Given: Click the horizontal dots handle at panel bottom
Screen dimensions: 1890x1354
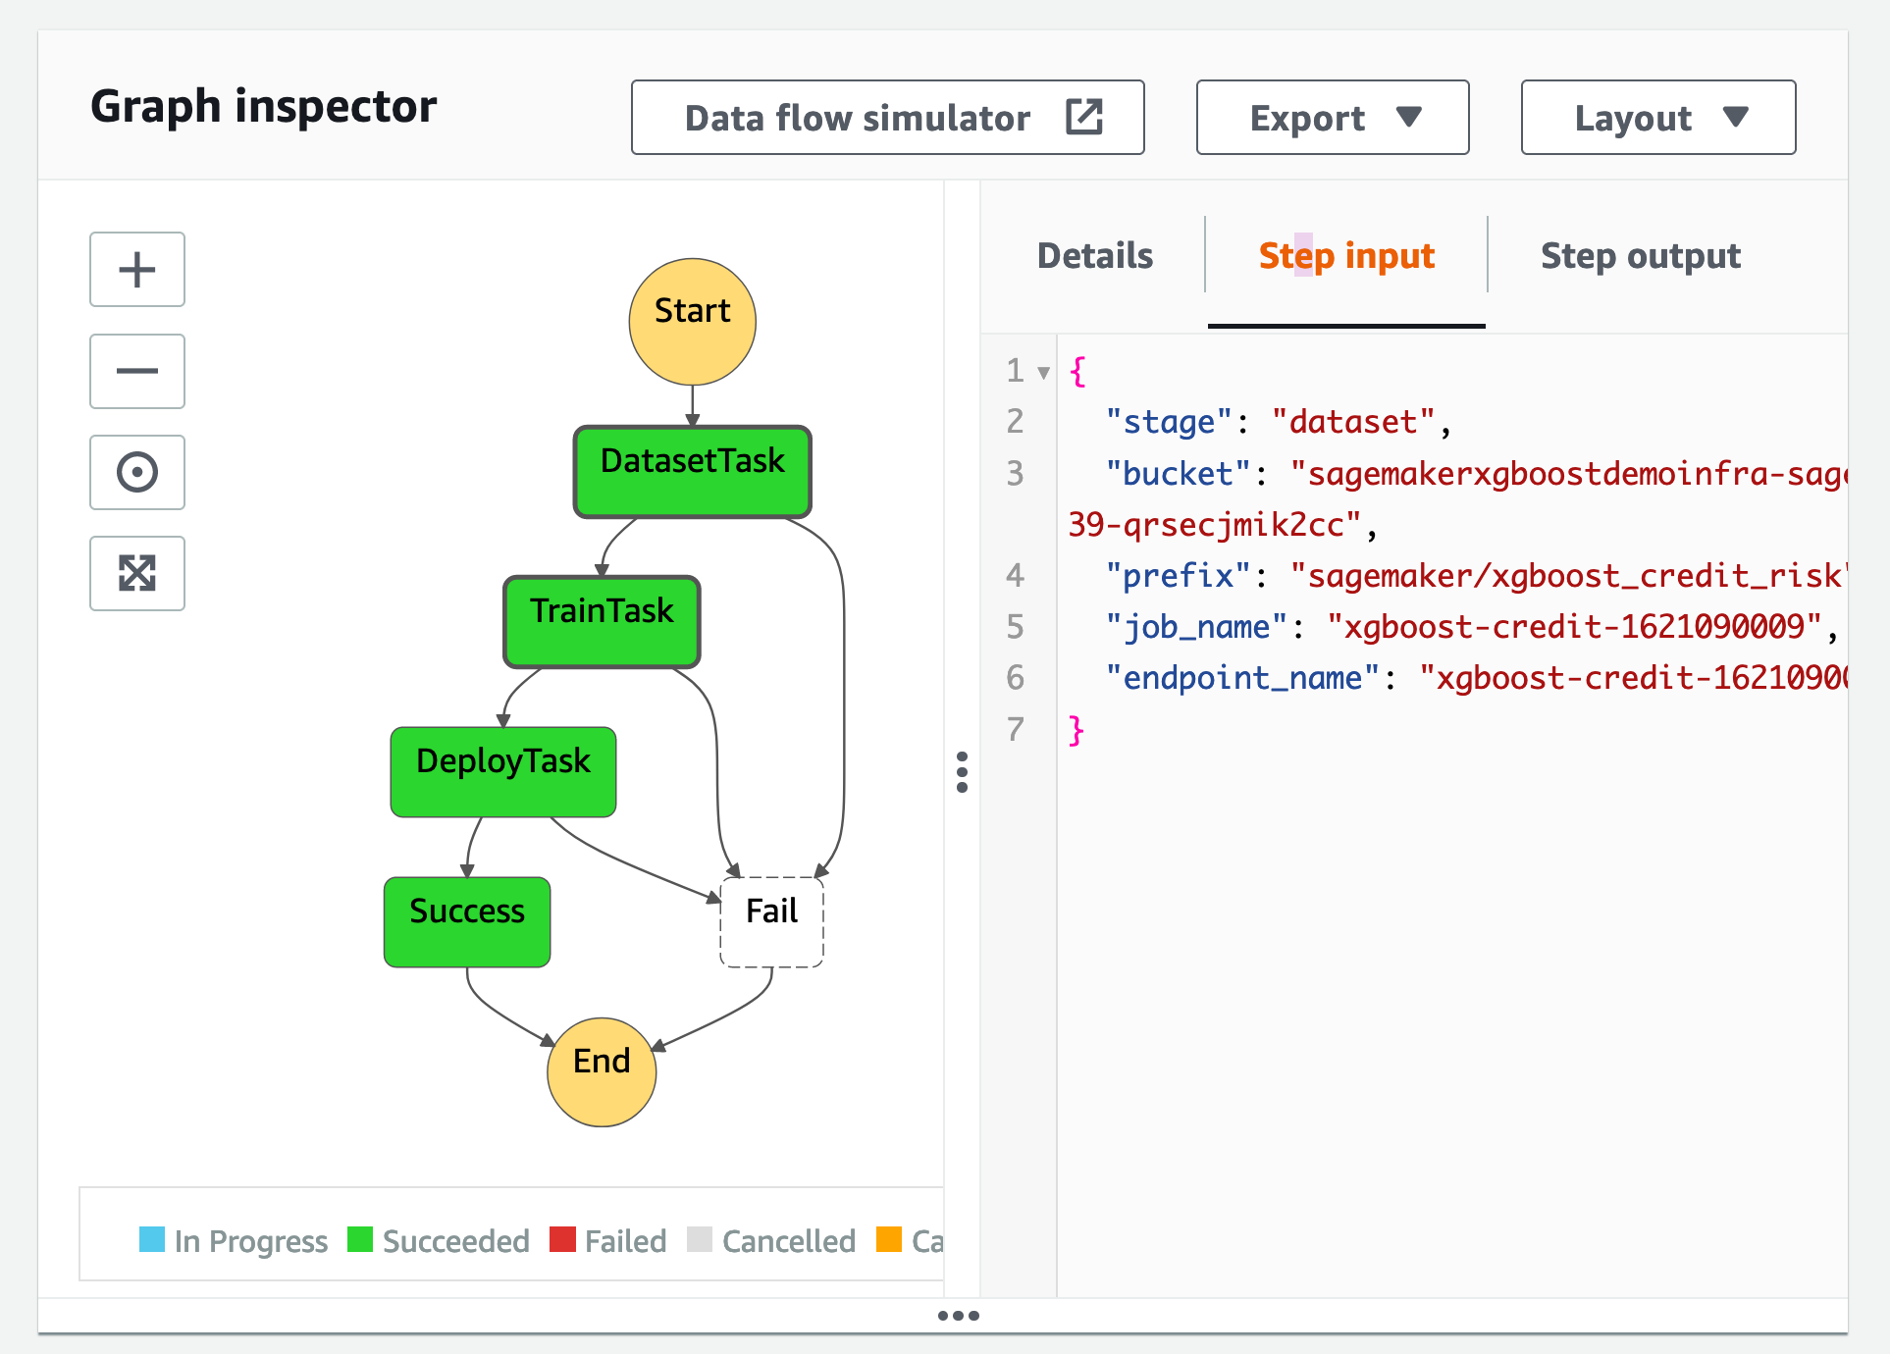Looking at the screenshot, I should click(958, 1316).
